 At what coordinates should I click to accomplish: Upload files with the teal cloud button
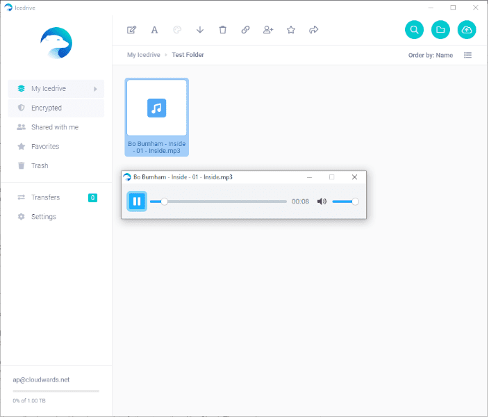[x=467, y=30]
